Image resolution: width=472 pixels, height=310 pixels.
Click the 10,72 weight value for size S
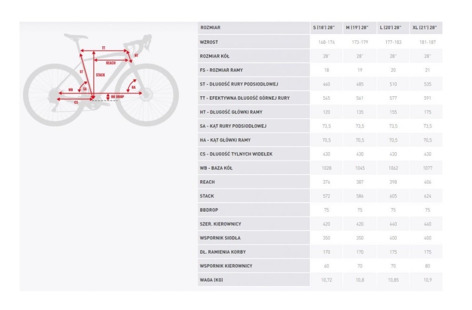tap(326, 280)
